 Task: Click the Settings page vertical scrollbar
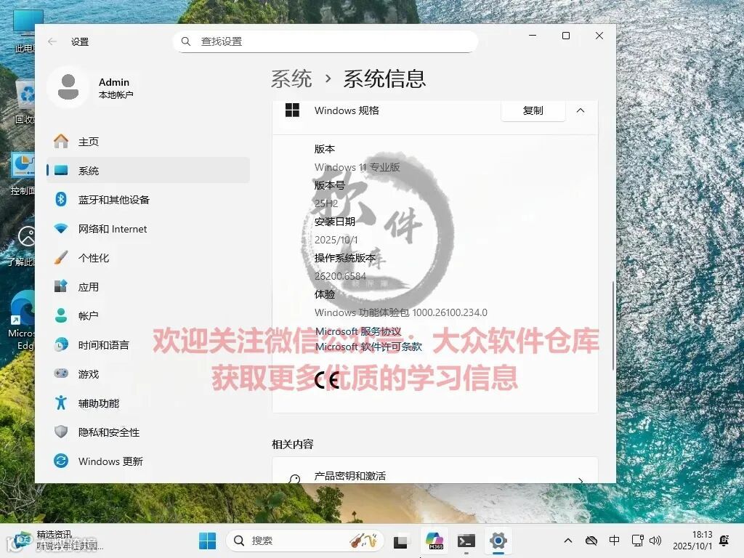[612, 326]
